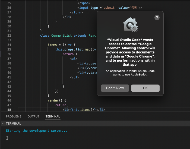
Task: Click 'class CommentList extends' code line
Action: (63, 36)
